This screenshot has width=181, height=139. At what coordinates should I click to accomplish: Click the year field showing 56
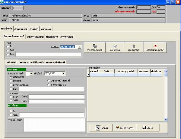coord(161,8)
